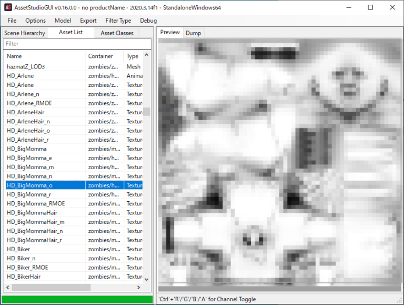Open the File menu
404x305 pixels.
tap(12, 21)
